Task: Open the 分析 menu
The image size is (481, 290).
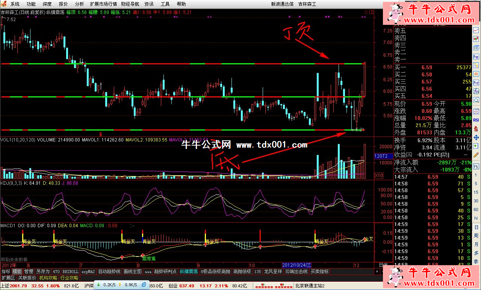Action: pos(80,4)
